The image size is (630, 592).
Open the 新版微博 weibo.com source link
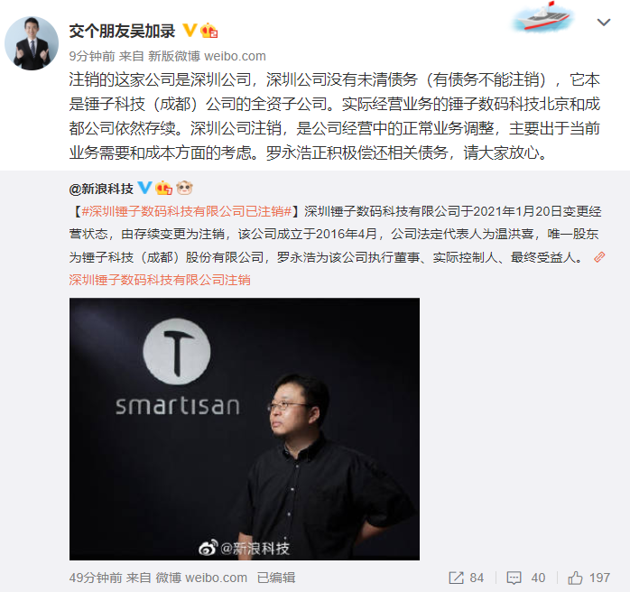point(207,56)
